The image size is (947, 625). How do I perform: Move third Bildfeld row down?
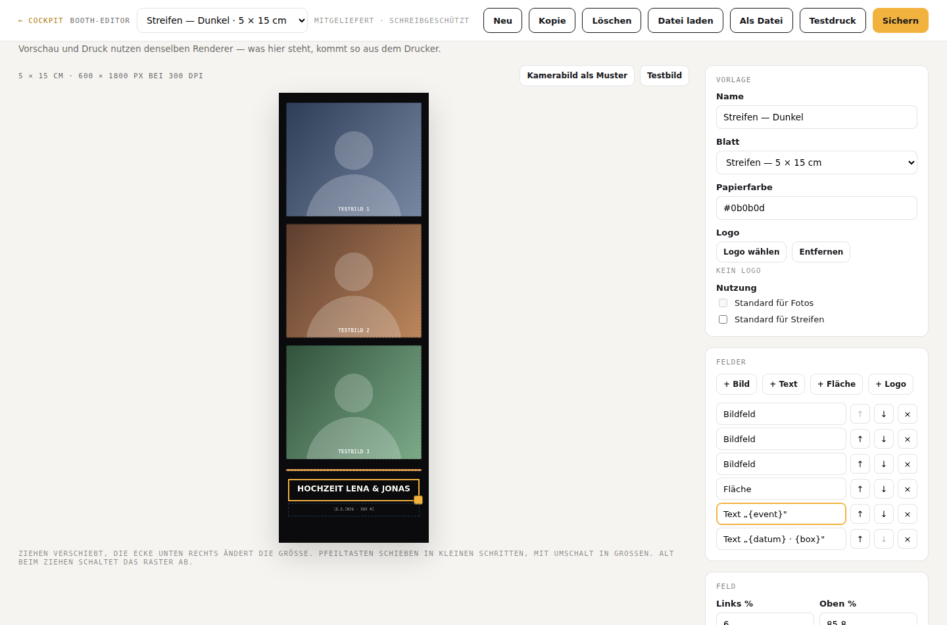883,464
